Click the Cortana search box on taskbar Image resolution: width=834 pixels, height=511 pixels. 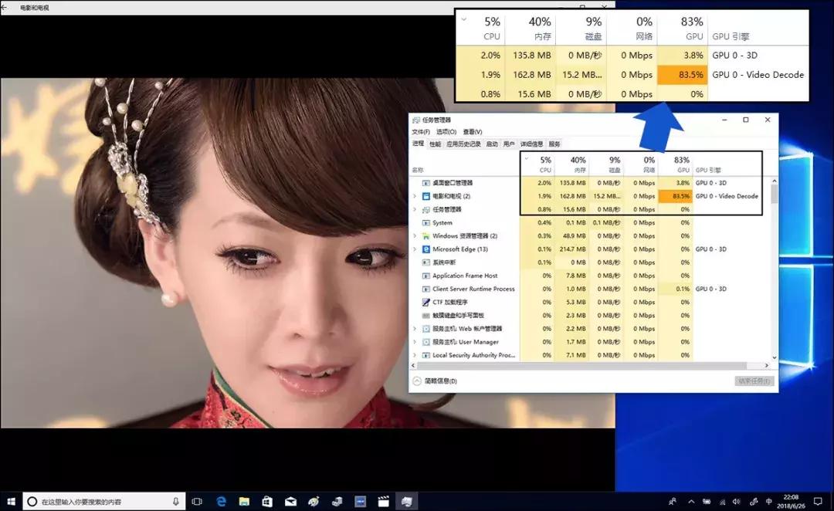click(x=104, y=502)
